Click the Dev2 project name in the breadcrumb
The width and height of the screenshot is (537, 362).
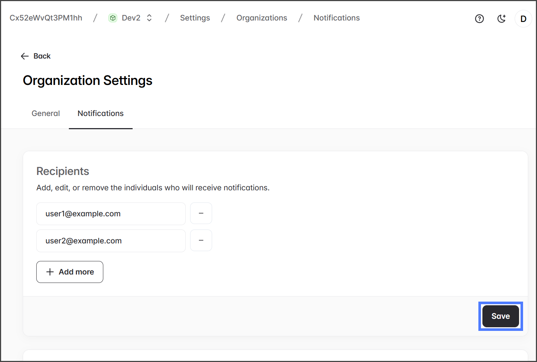click(x=131, y=18)
